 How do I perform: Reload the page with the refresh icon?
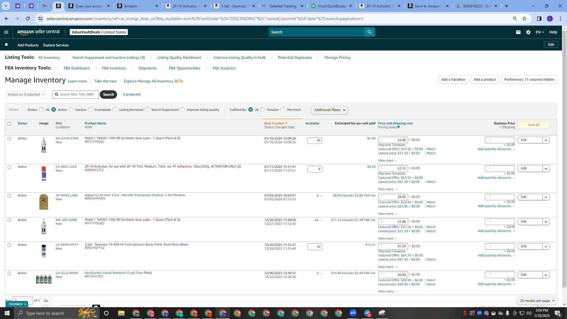28,19
